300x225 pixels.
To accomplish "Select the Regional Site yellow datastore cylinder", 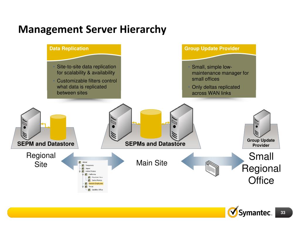I will 58,127.
